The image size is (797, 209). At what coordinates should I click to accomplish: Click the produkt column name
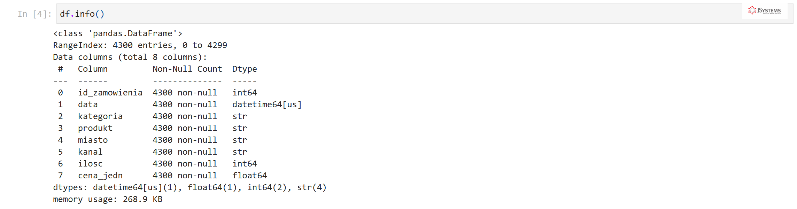95,128
